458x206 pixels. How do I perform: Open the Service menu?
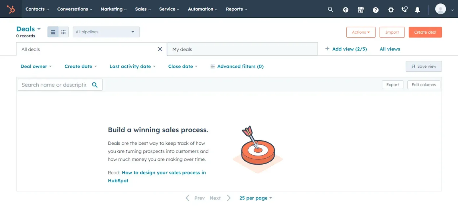click(x=169, y=9)
